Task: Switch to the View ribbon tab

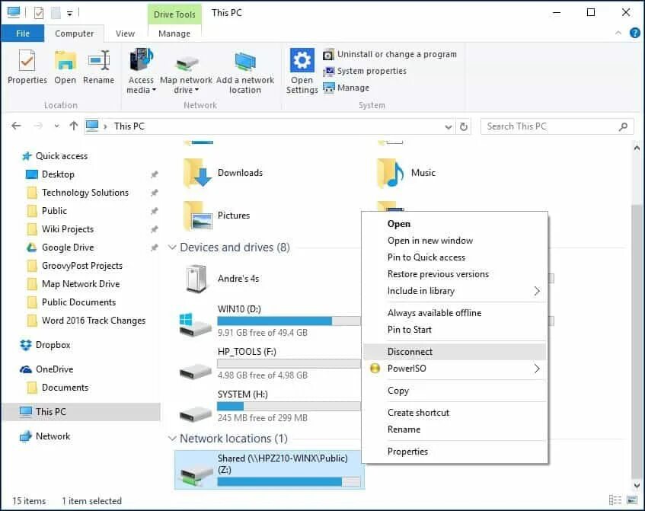Action: click(125, 34)
